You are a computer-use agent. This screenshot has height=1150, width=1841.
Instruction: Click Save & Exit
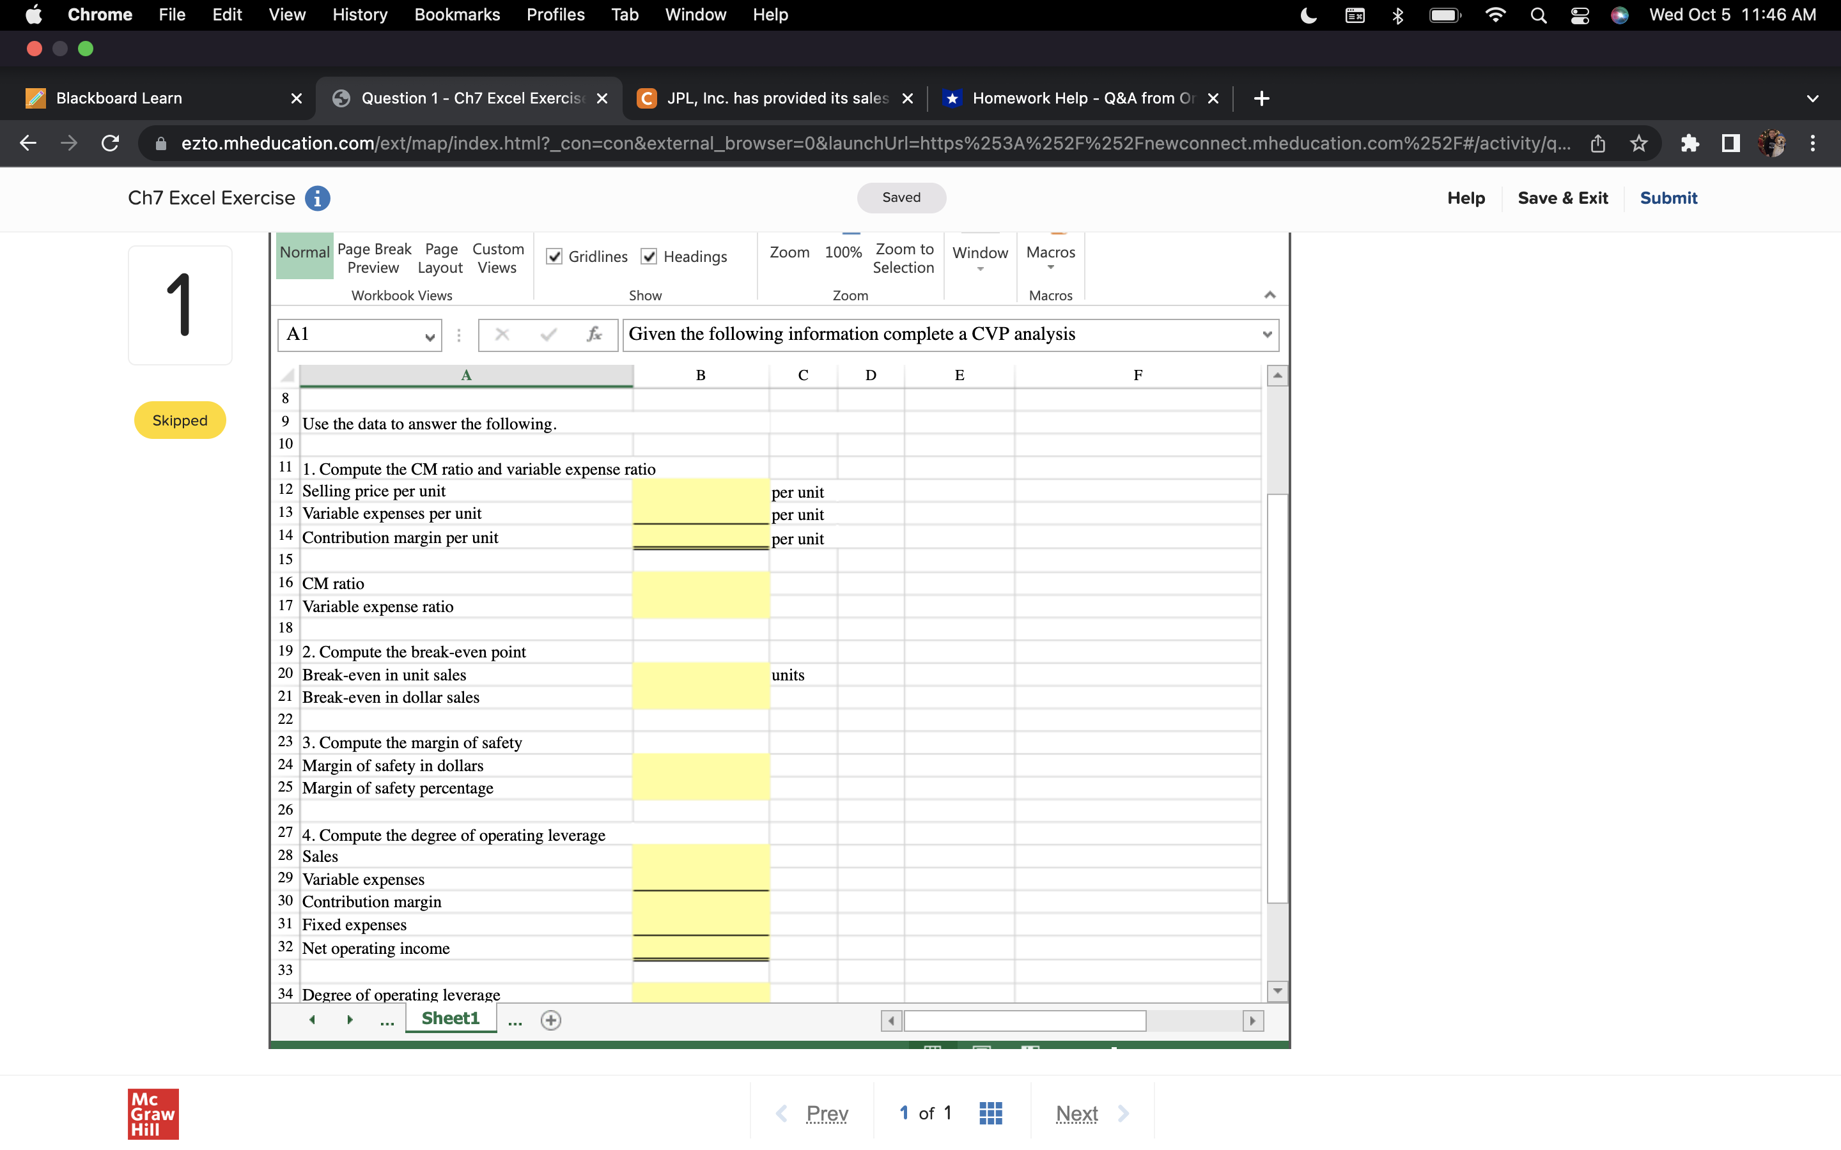pyautogui.click(x=1564, y=198)
